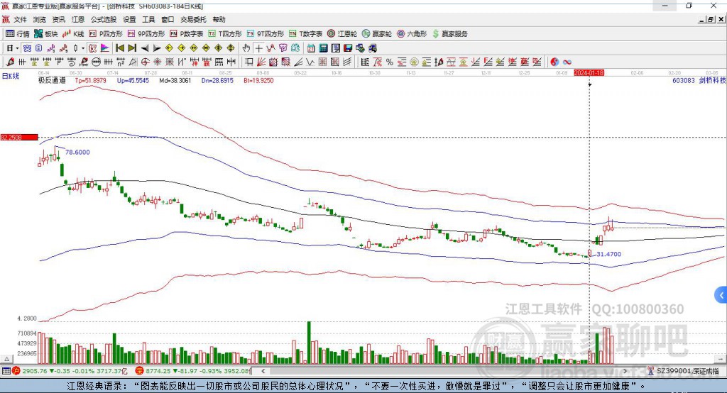Open the 浏览 menu
The width and height of the screenshot is (727, 393).
click(40, 19)
